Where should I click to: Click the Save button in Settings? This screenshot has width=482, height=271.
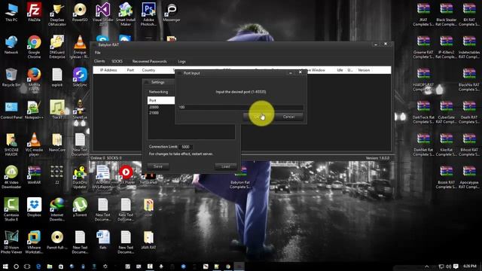pos(158,166)
